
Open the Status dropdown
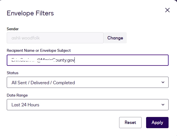pyautogui.click(x=88, y=82)
